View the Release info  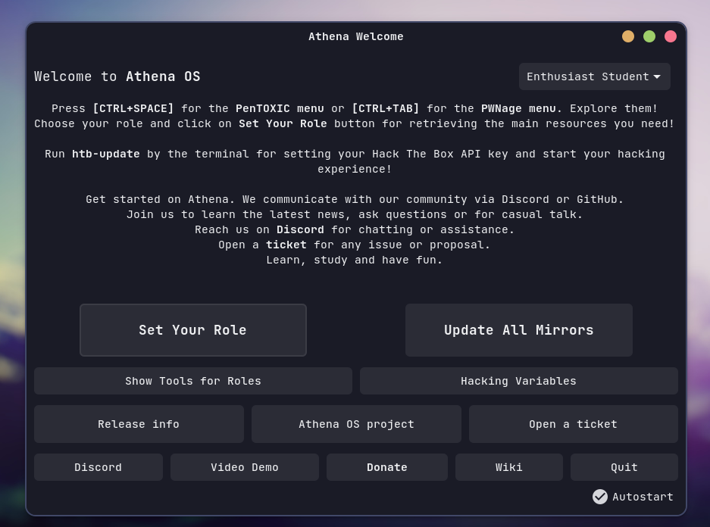[139, 424]
